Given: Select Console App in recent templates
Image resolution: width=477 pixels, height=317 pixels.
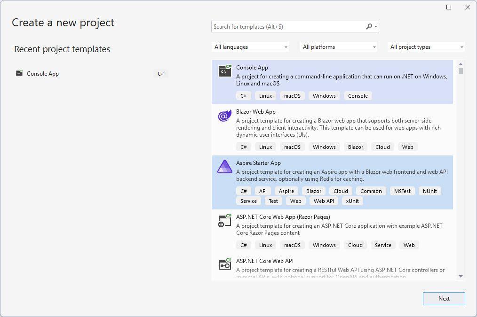Looking at the screenshot, I should (43, 74).
